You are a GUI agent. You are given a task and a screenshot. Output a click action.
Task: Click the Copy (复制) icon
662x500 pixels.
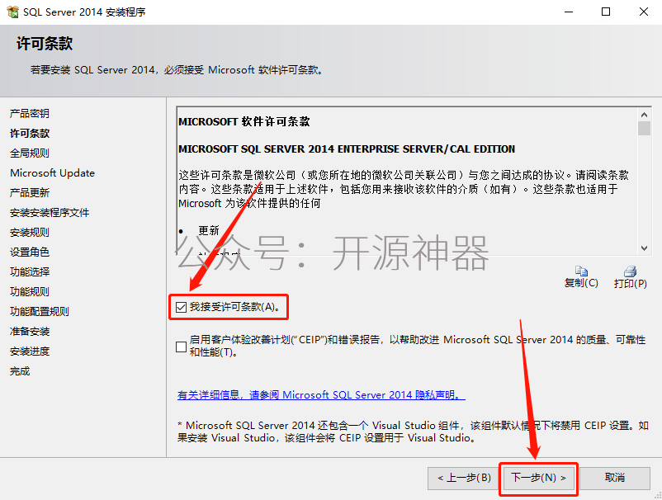click(x=581, y=271)
